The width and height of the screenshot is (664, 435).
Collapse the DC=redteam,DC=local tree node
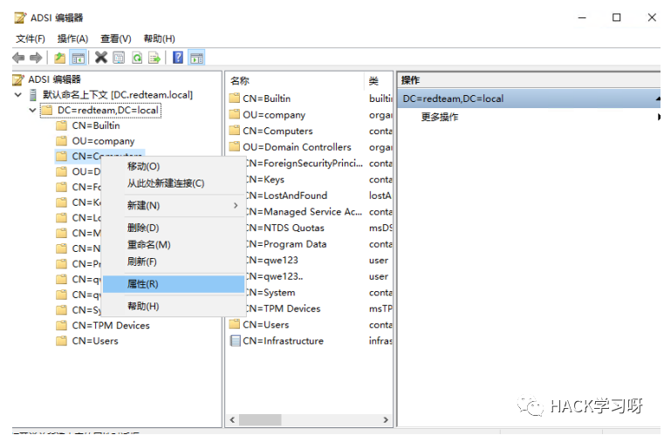pos(32,110)
